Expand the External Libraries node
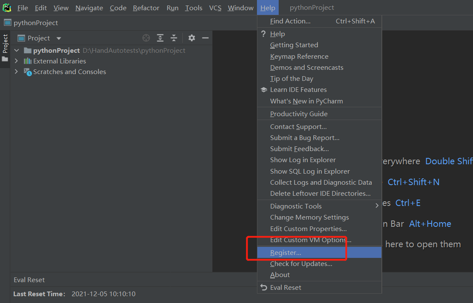The width and height of the screenshot is (473, 303). coord(16,61)
